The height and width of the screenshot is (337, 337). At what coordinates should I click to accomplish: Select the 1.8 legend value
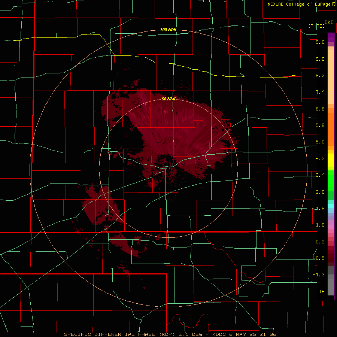(320, 209)
